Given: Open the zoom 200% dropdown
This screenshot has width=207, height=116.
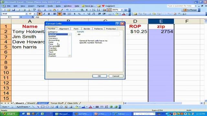Looking at the screenshot, I should coord(122,10).
